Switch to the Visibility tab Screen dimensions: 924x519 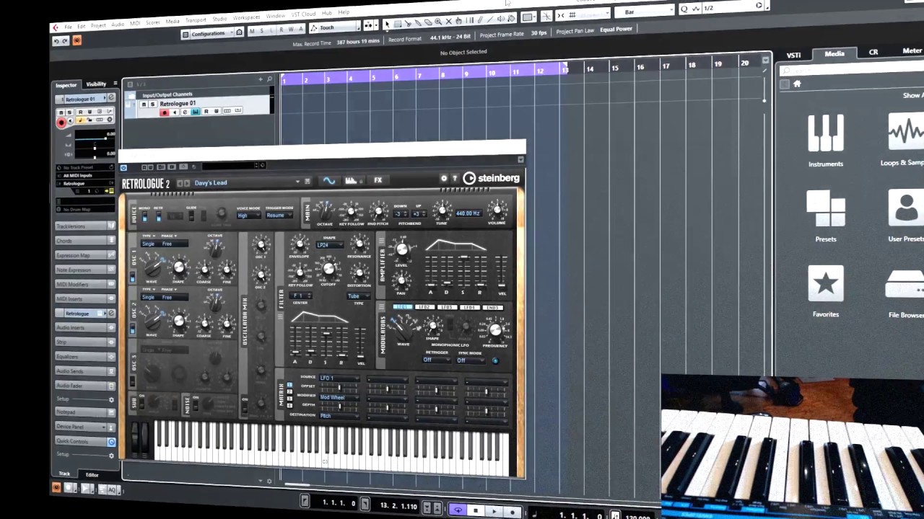tap(96, 84)
